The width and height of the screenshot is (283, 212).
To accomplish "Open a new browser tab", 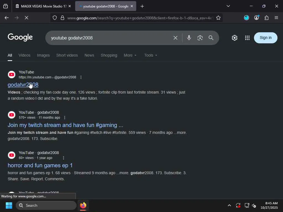I will [142, 6].
